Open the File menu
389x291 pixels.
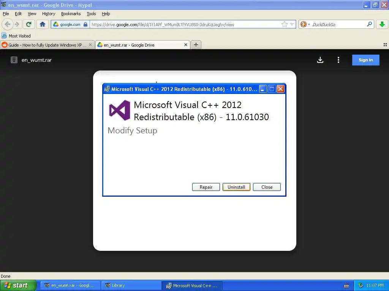[6, 14]
